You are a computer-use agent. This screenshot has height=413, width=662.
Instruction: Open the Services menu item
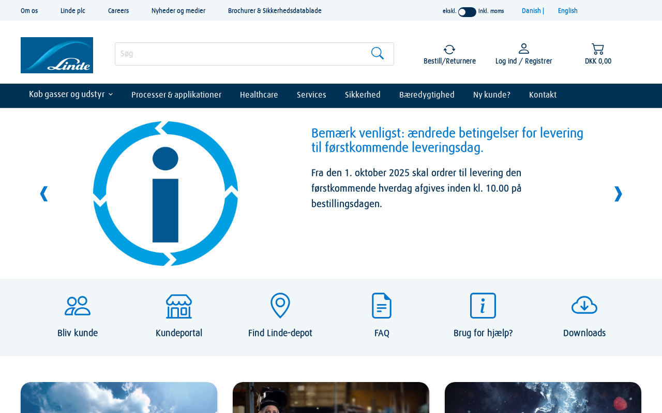pos(311,95)
